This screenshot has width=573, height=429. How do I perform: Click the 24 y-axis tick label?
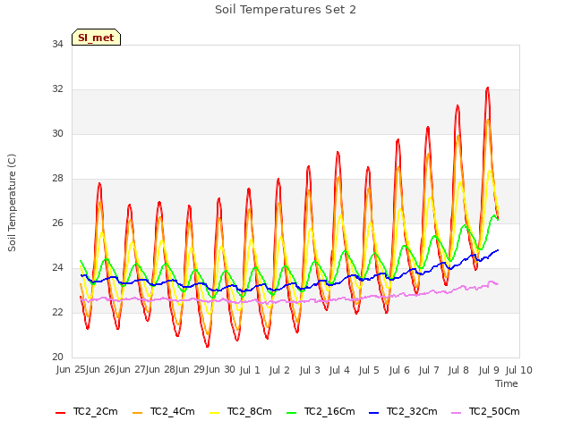click(57, 268)
